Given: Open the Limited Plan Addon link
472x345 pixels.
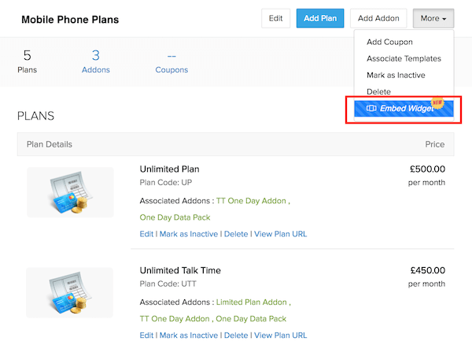Looking at the screenshot, I should pyautogui.click(x=252, y=302).
